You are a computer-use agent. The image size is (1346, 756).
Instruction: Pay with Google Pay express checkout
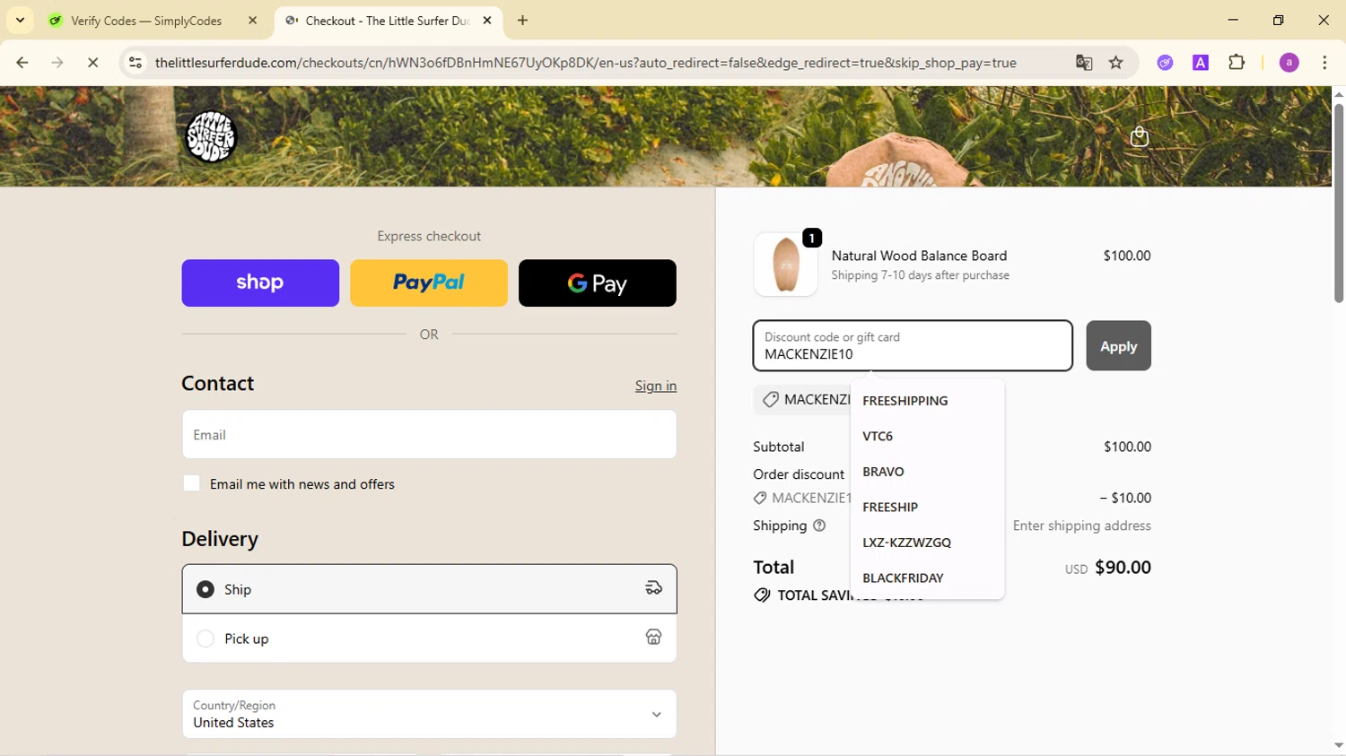point(598,282)
